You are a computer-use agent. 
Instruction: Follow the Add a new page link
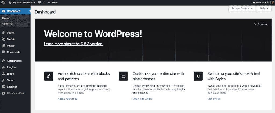[67, 99]
